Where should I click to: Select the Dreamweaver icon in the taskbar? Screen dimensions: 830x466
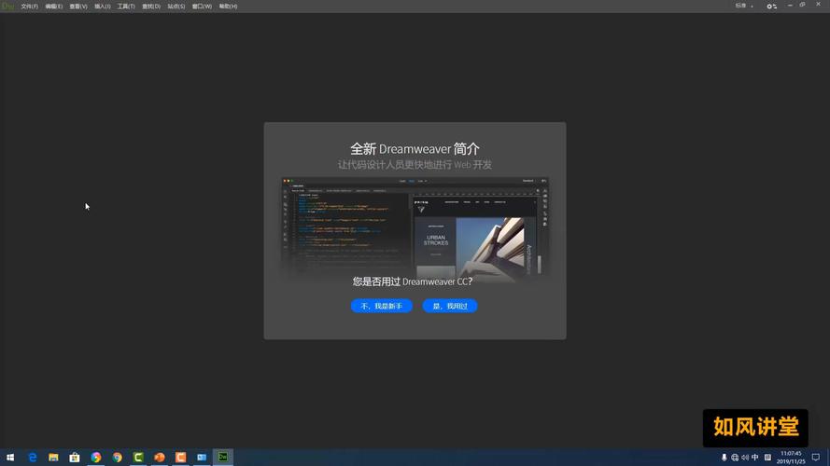(223, 457)
